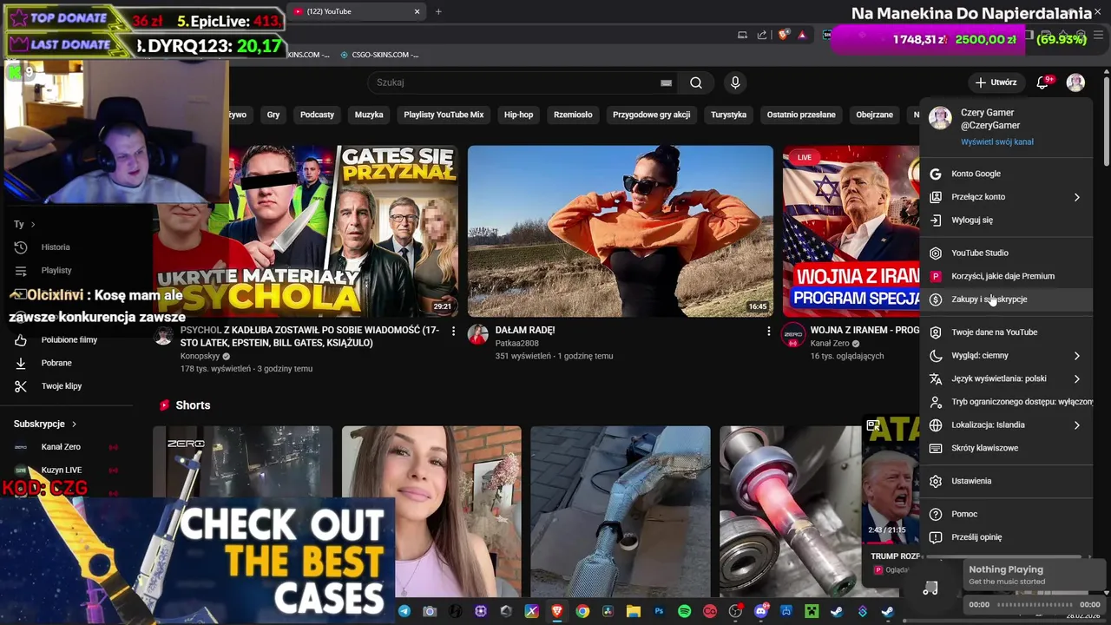
Task: Select the Gry filter chip
Action: (273, 115)
